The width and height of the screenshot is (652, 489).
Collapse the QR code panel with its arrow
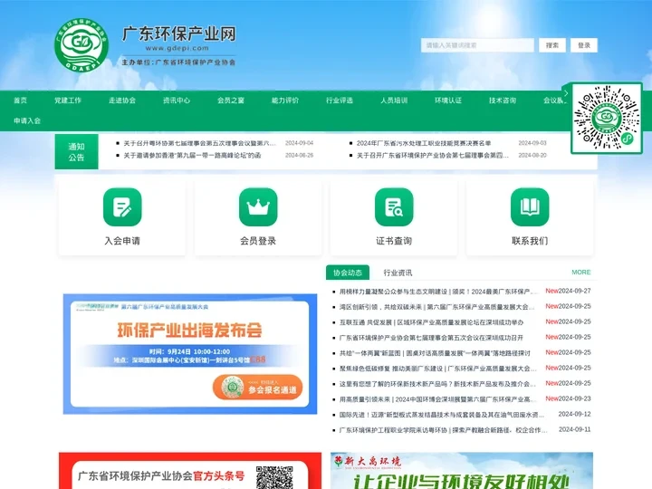[x=566, y=93]
